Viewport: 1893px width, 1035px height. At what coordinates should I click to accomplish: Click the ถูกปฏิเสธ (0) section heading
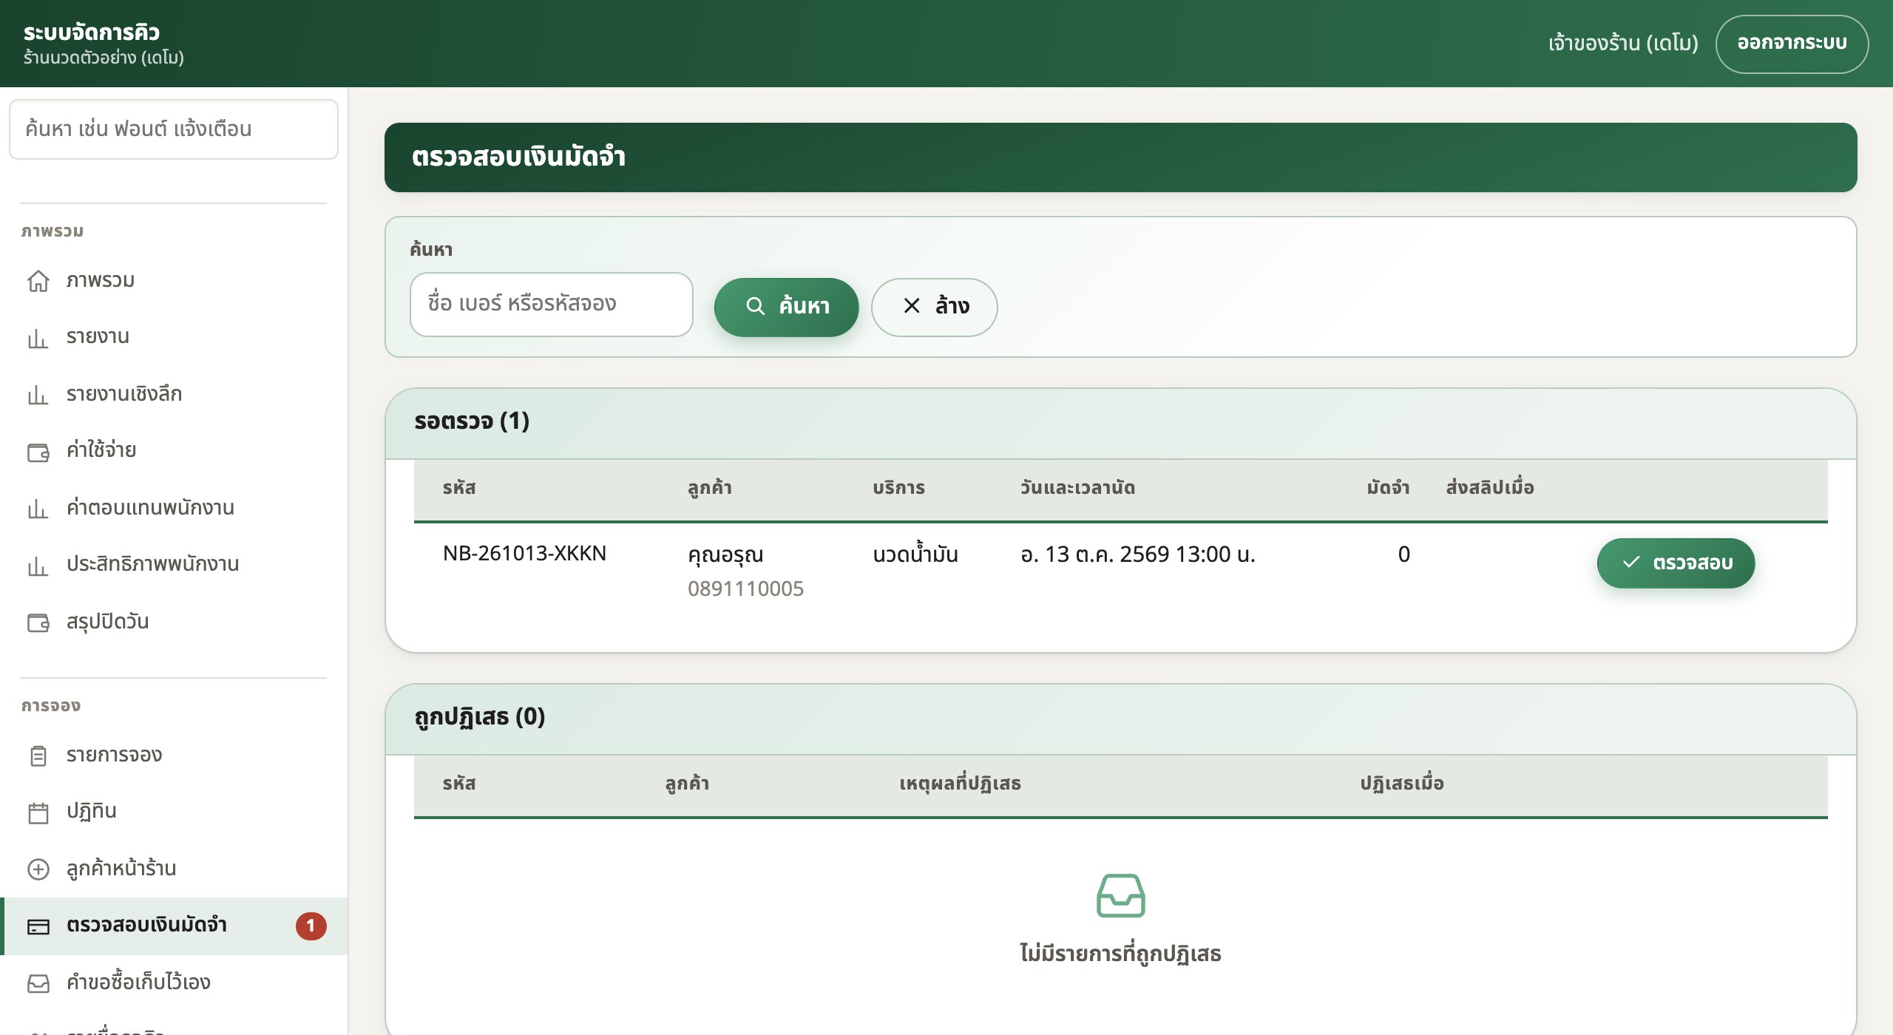click(479, 717)
